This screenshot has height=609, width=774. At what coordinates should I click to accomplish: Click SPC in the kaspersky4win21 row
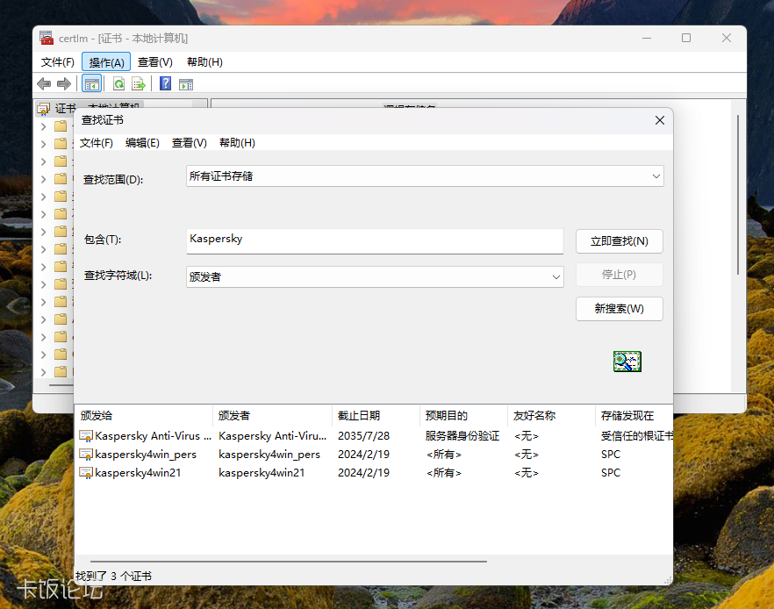611,473
